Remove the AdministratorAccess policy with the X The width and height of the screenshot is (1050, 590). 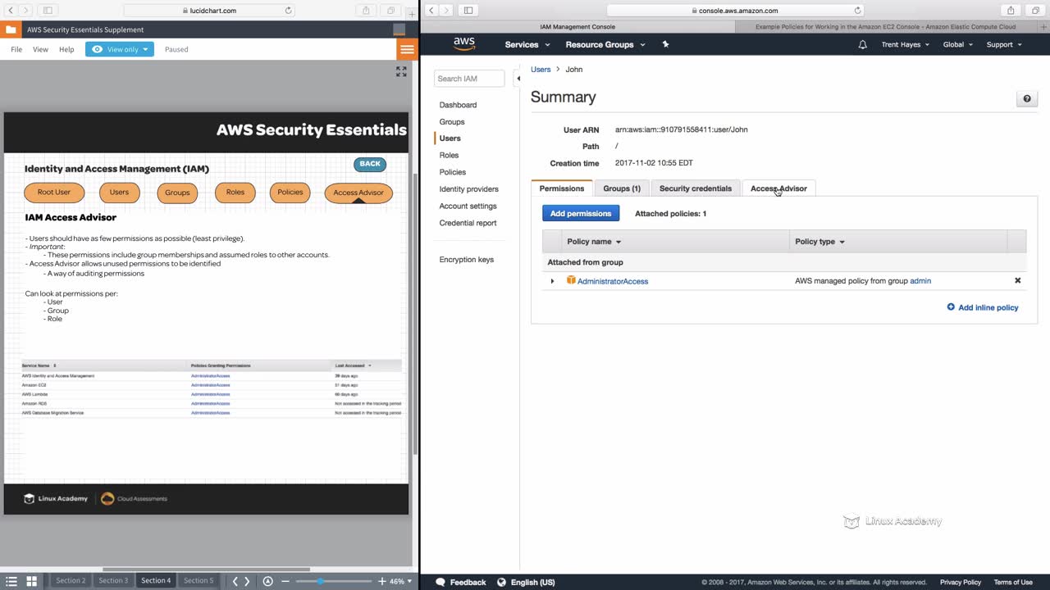pyautogui.click(x=1017, y=280)
